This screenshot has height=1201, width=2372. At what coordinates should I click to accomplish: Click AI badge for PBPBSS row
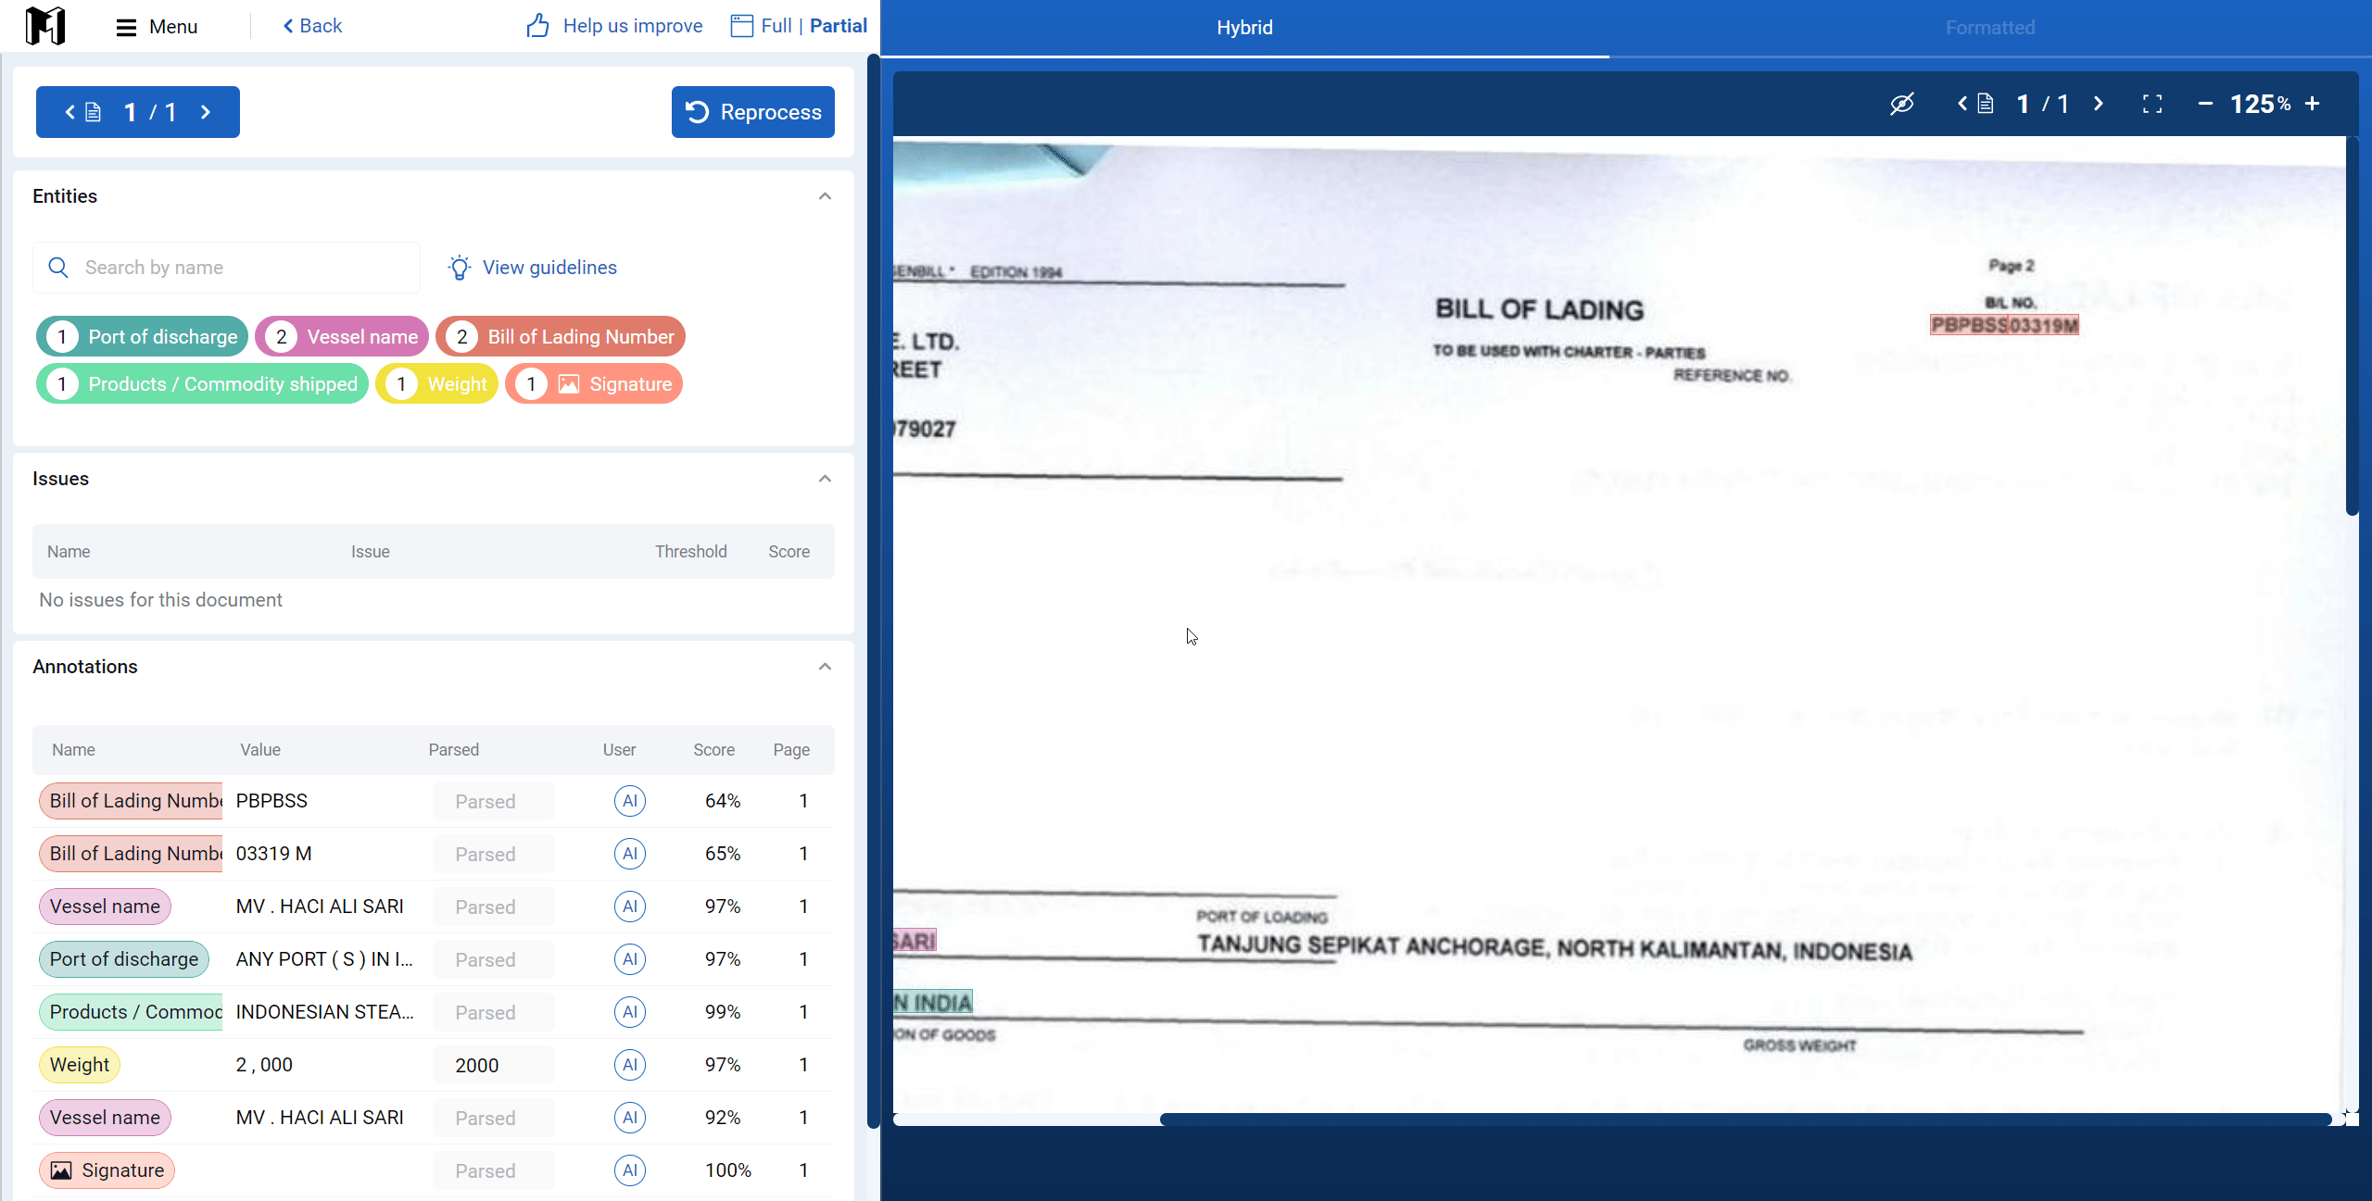point(630,801)
